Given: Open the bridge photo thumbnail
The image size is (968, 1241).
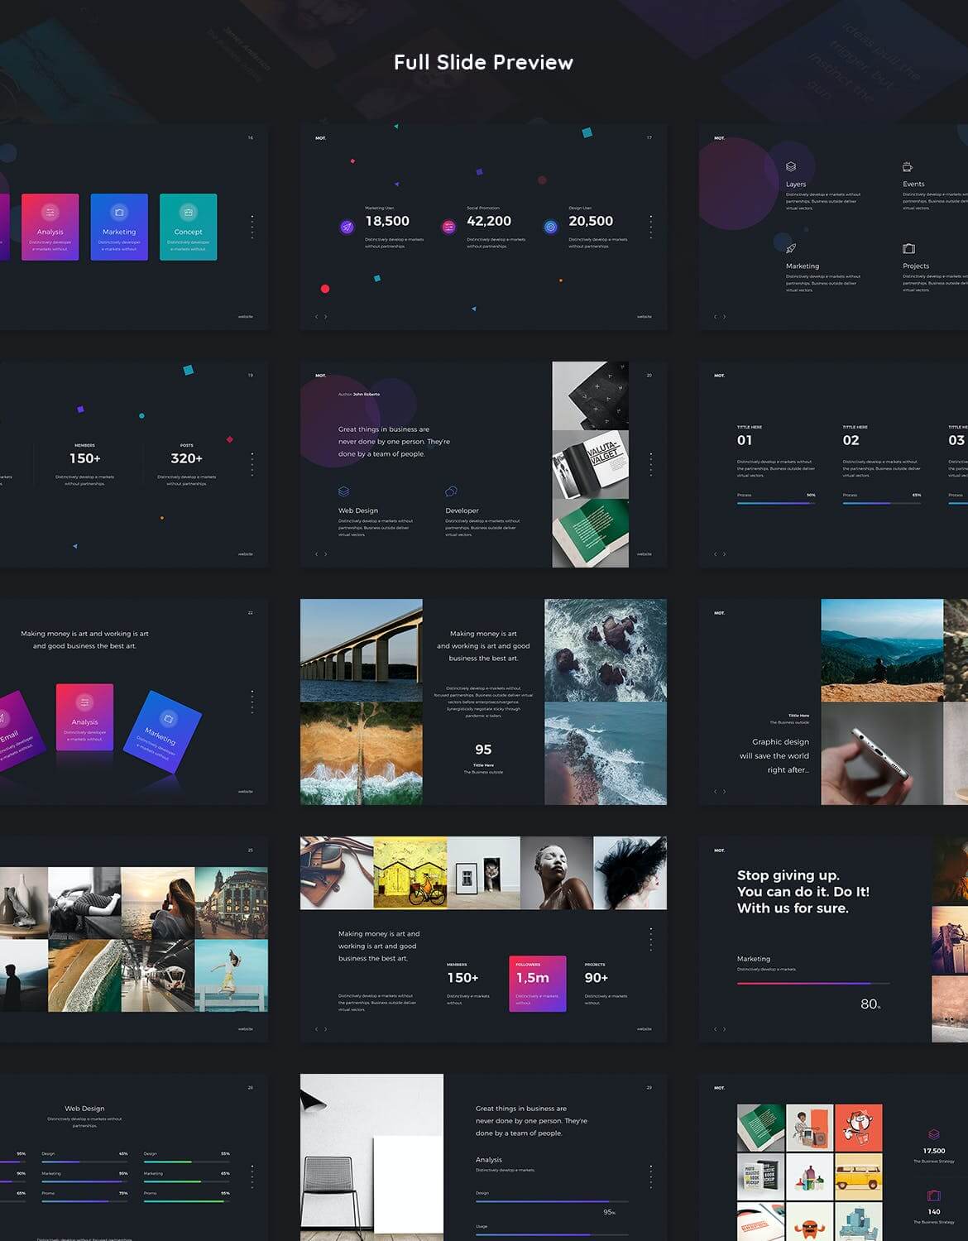Looking at the screenshot, I should click(361, 650).
